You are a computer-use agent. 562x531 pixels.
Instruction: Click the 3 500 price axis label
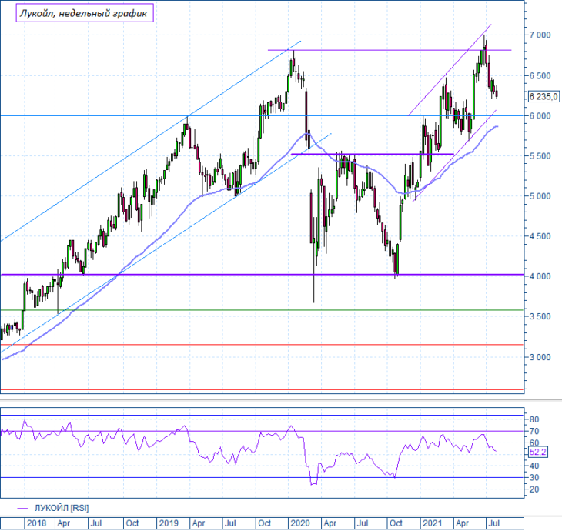tap(540, 316)
